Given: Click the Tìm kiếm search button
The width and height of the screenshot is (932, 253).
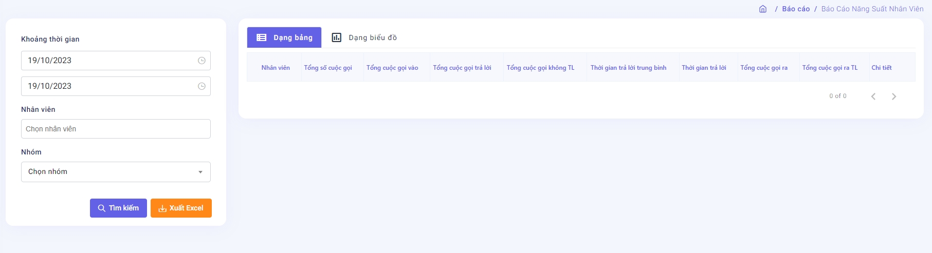Looking at the screenshot, I should point(118,208).
